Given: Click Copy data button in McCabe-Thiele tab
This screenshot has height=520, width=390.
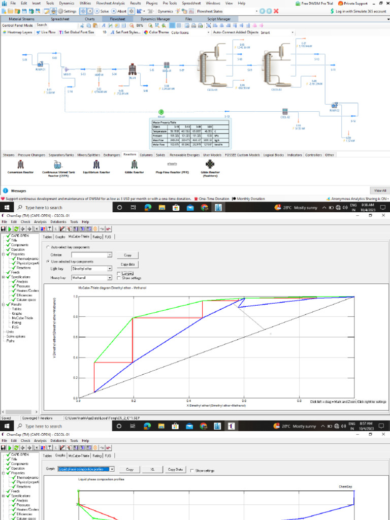Looking at the screenshot, I should tap(127, 264).
